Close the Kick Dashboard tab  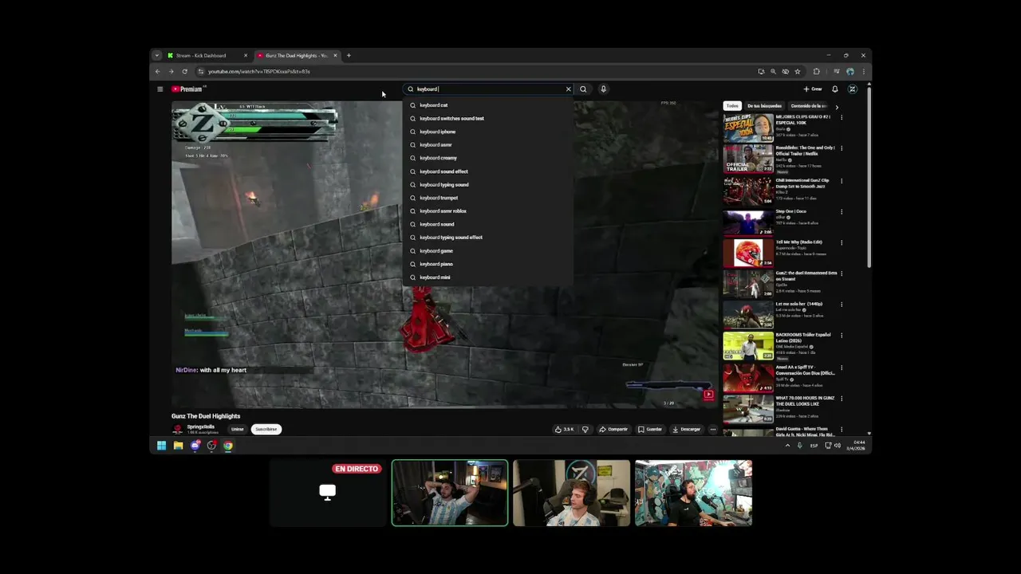pyautogui.click(x=246, y=56)
